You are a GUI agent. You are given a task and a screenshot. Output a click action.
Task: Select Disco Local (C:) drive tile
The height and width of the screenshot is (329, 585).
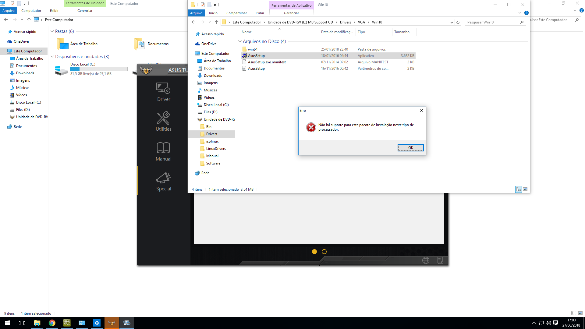[91, 69]
